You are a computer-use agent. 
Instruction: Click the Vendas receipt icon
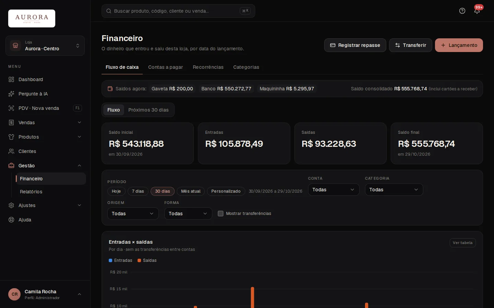pyautogui.click(x=11, y=123)
